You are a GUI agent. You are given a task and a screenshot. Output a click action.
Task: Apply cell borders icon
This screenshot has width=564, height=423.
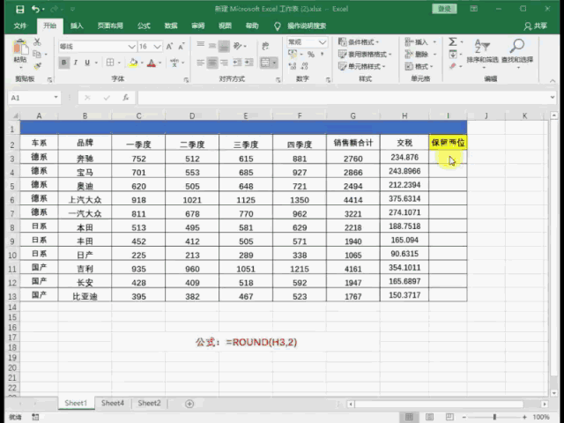coord(110,63)
